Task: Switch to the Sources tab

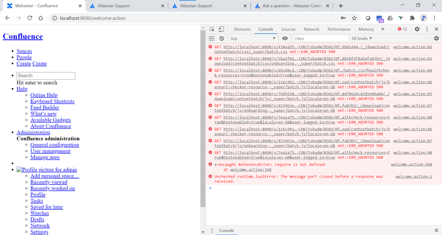Action: coord(288,29)
